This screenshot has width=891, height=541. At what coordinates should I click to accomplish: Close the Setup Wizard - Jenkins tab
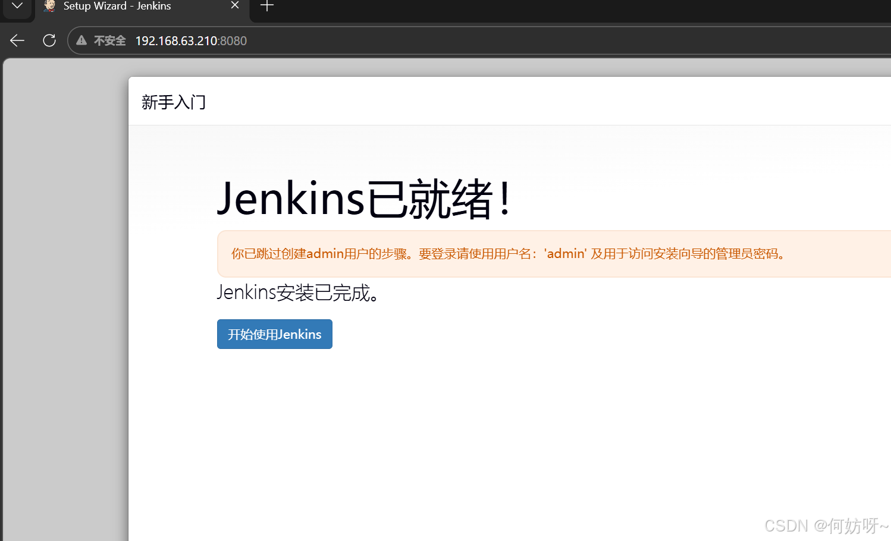pyautogui.click(x=235, y=5)
